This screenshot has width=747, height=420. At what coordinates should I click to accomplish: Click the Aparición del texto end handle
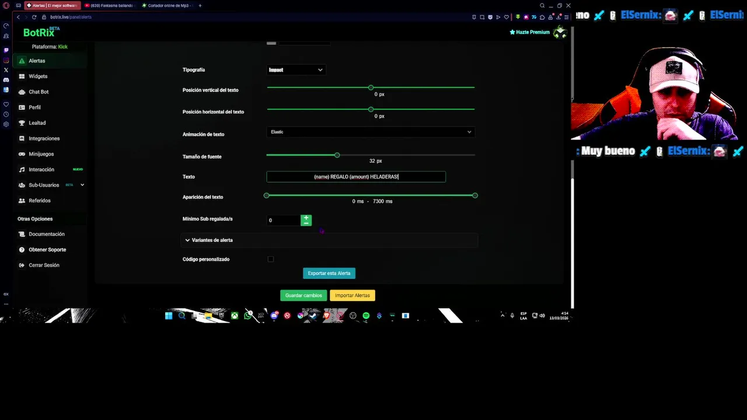(x=475, y=195)
